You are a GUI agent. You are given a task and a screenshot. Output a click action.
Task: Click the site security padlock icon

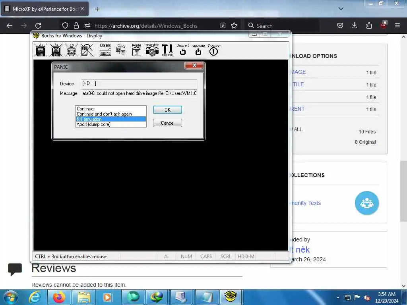point(76,25)
